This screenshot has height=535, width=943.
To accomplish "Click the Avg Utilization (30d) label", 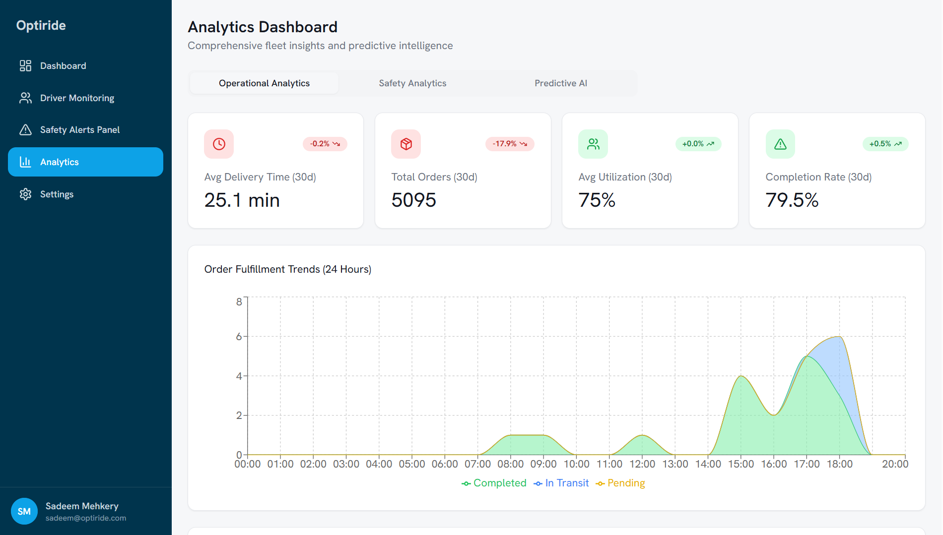I will 625,177.
